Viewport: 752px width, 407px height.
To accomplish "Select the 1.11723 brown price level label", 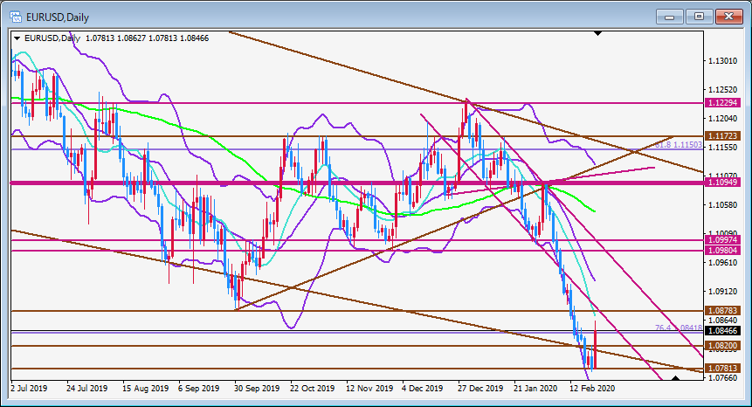I will (722, 136).
